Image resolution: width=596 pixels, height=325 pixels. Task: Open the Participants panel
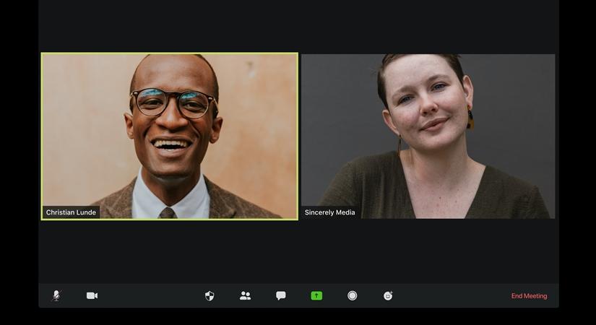[x=245, y=295]
